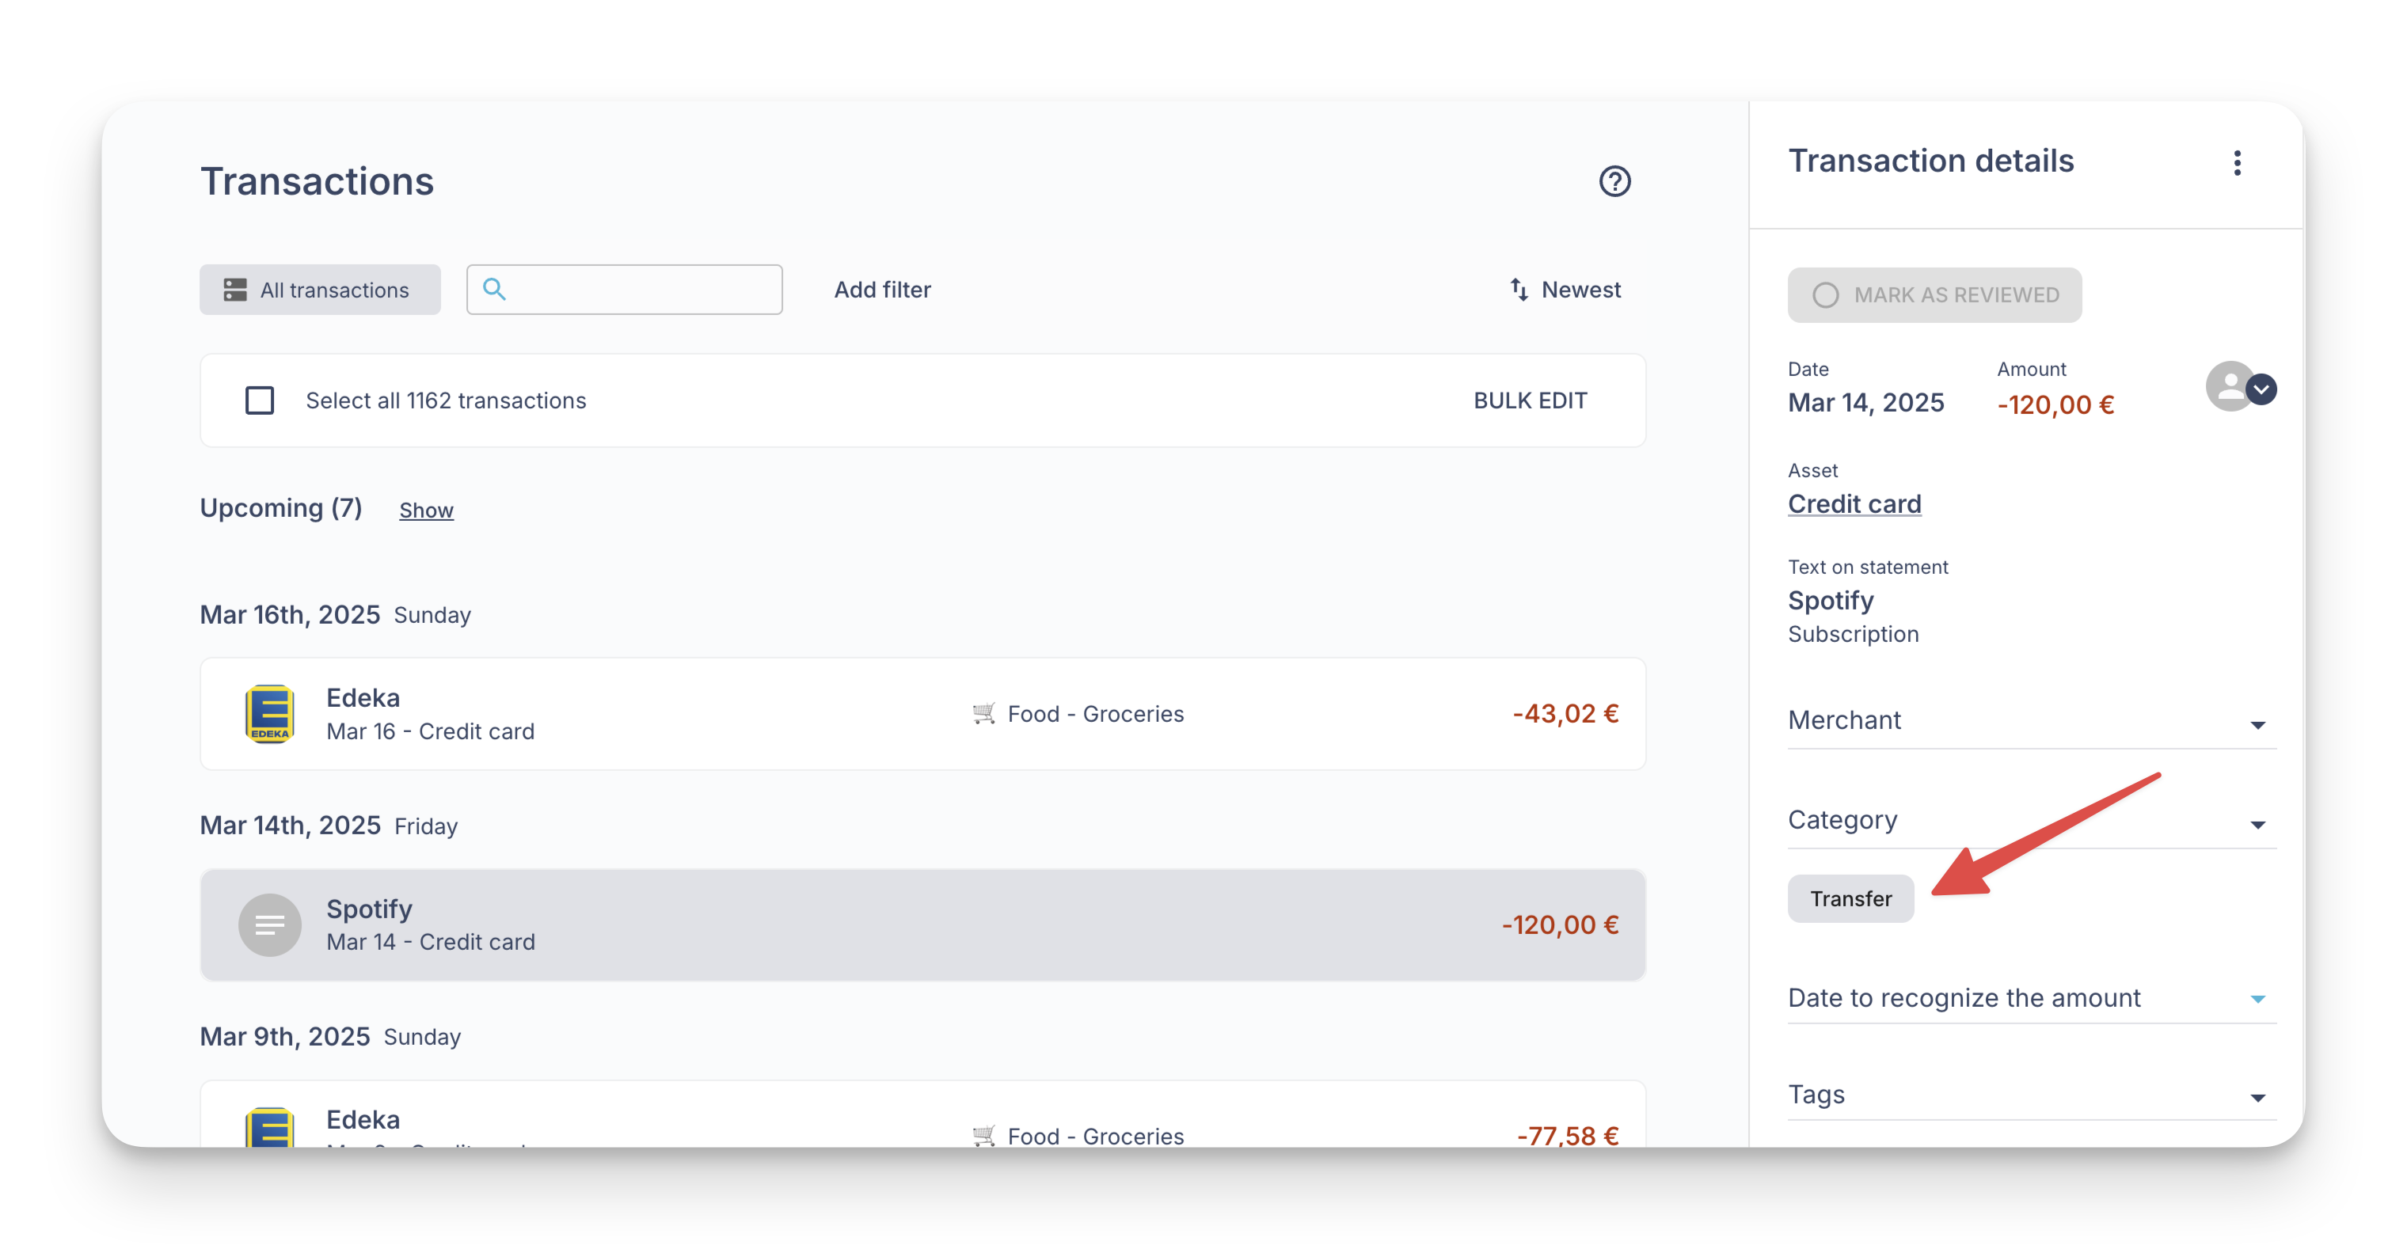Viewport: 2407px width, 1249px height.
Task: Click the magnifier icon in search box
Action: pos(494,290)
